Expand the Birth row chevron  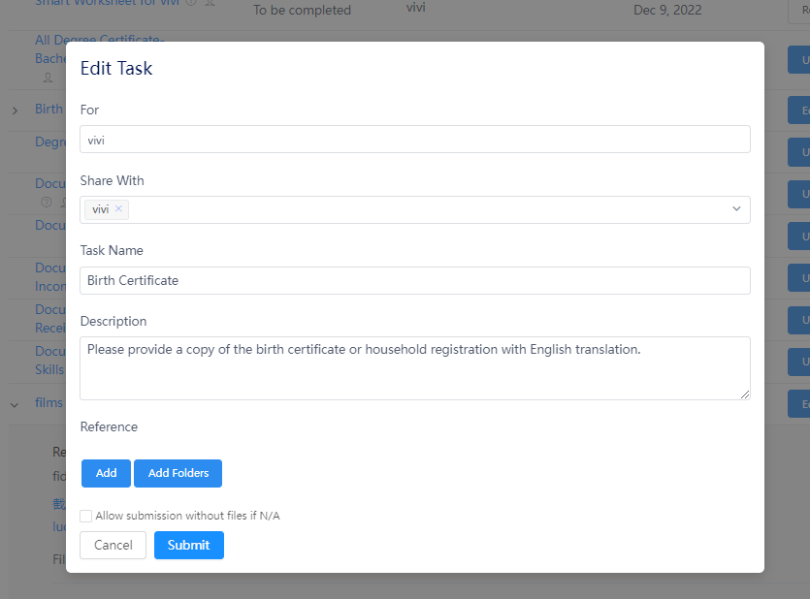point(15,110)
